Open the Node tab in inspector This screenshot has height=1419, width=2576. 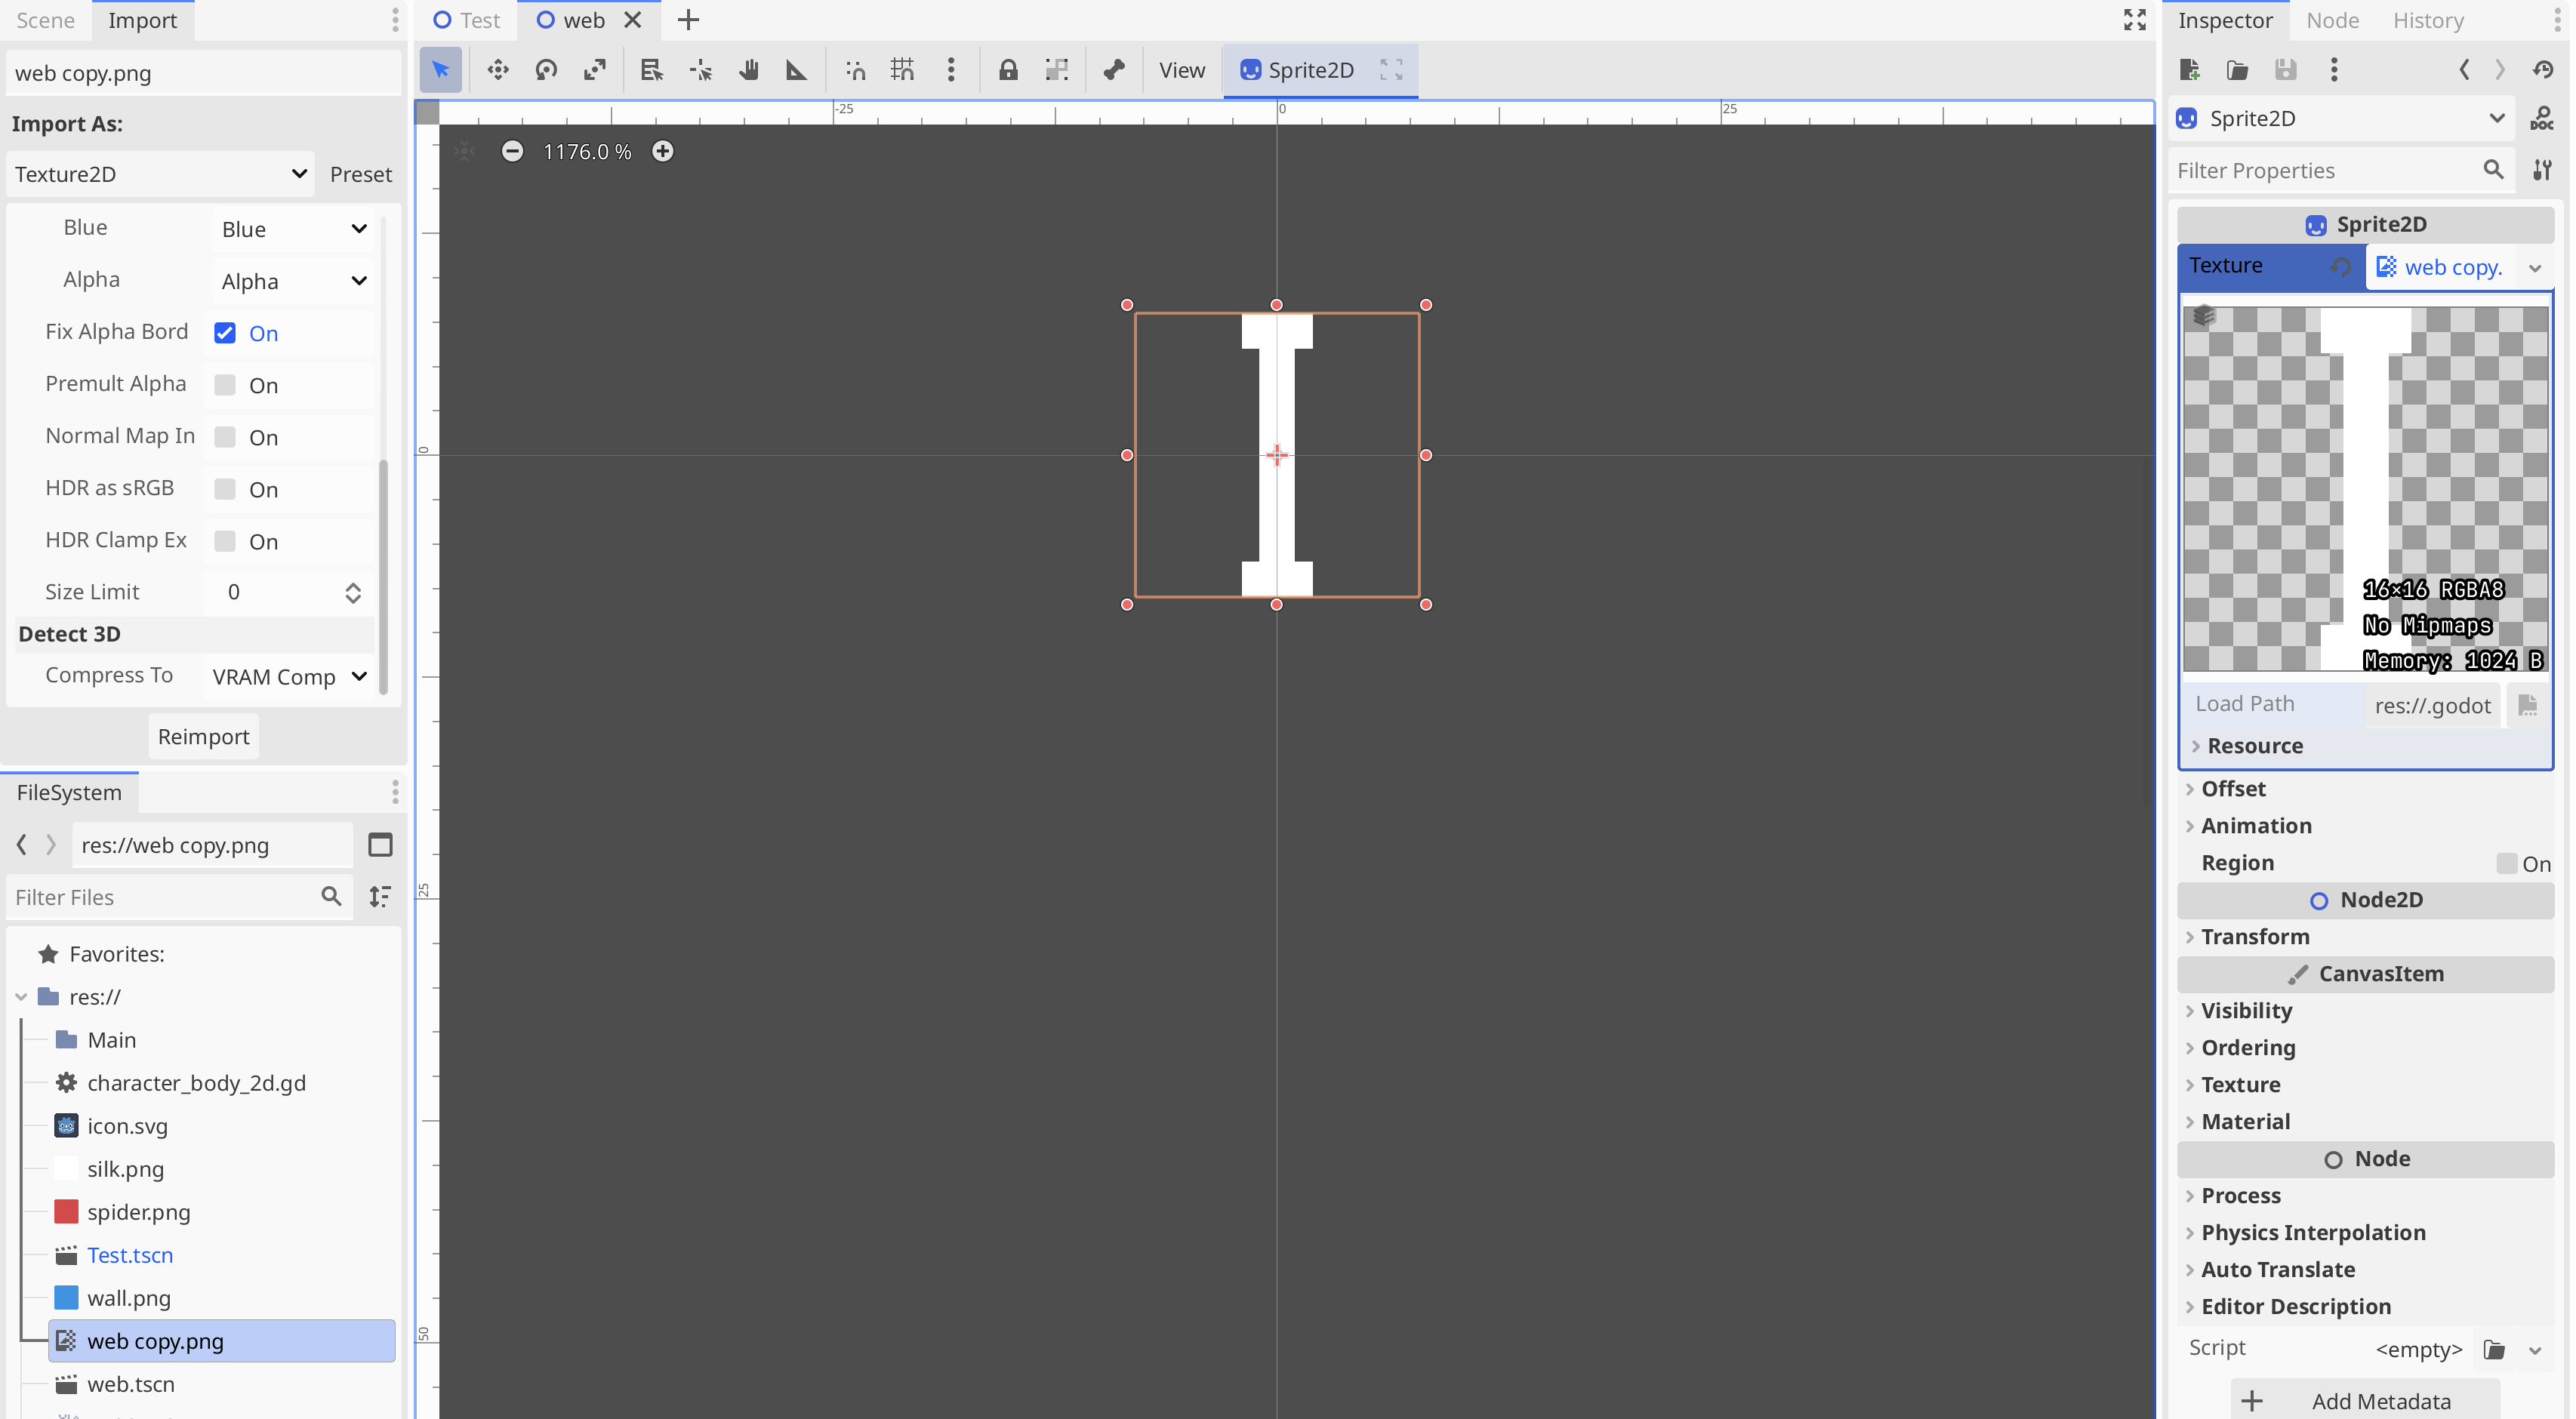pos(2332,20)
